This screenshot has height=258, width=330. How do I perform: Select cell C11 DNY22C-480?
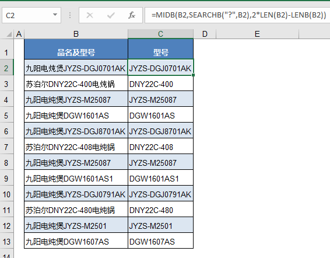[160, 209]
